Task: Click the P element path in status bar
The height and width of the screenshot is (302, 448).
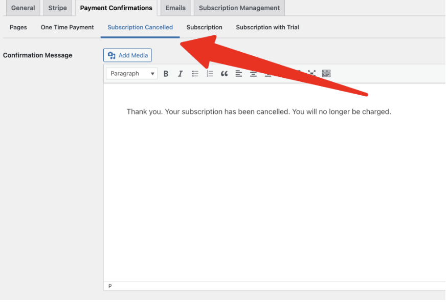Action: pyautogui.click(x=110, y=286)
